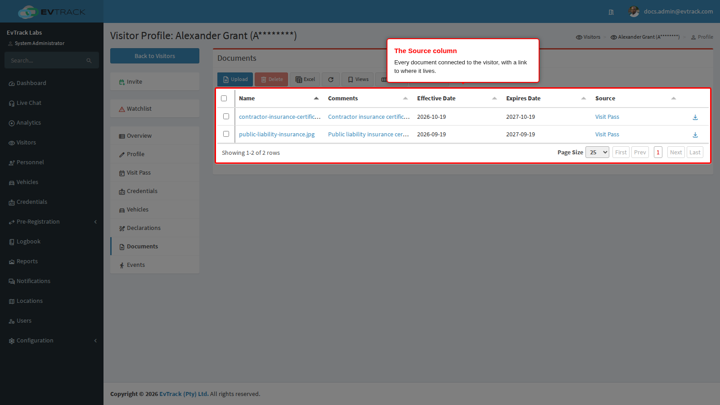Click the Upload document button

click(x=235, y=80)
